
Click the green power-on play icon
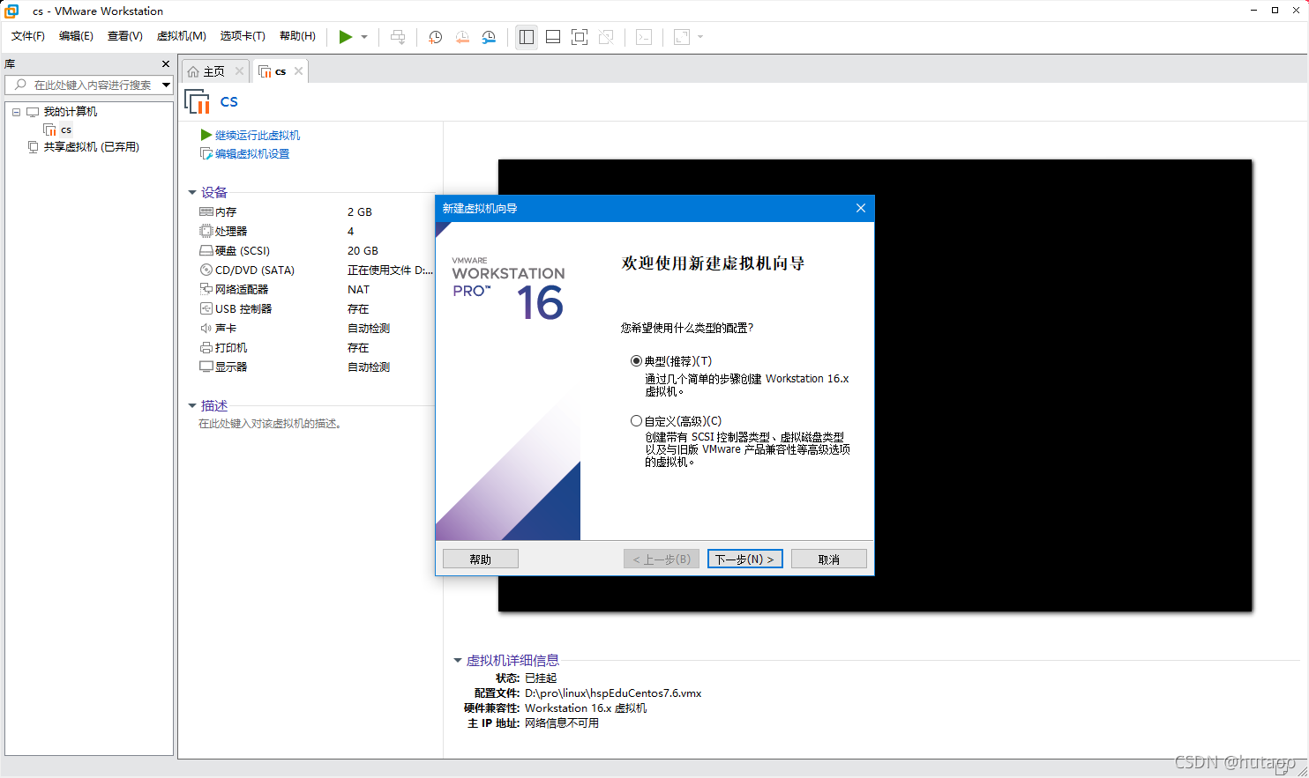(x=346, y=37)
